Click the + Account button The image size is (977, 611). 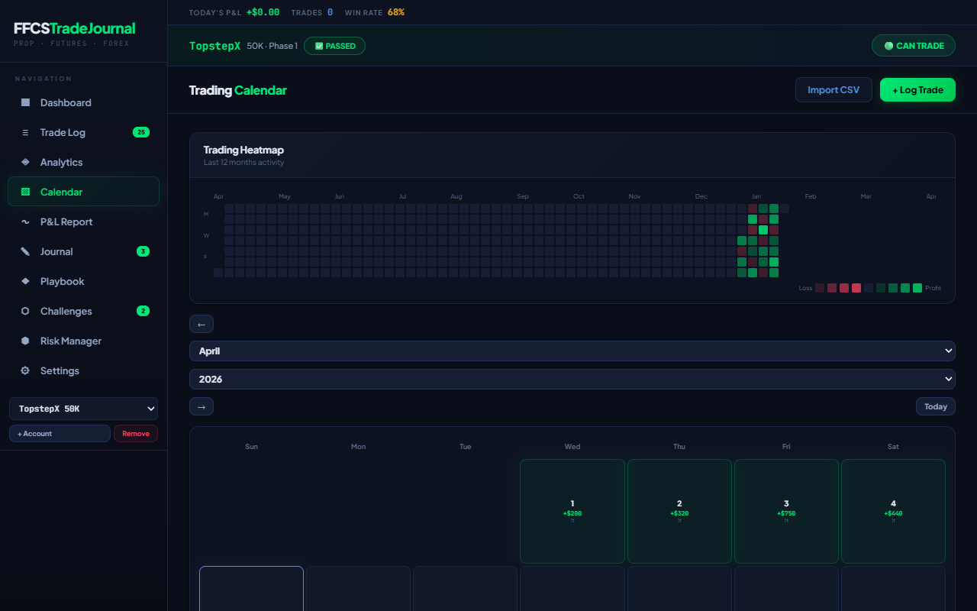click(x=60, y=433)
